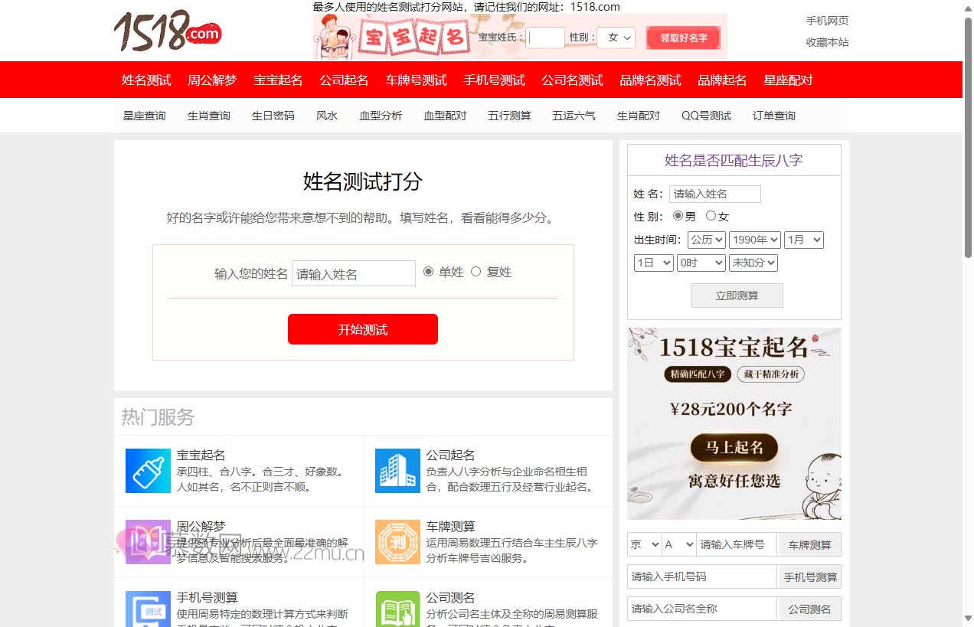Select the 女 radio in birth chart panel
This screenshot has height=627, width=974.
coord(711,216)
